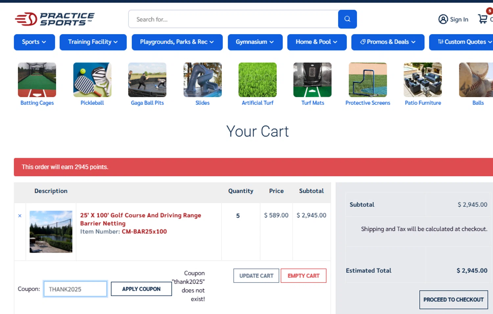
Task: Click the Update Cart button
Action: [x=256, y=276]
